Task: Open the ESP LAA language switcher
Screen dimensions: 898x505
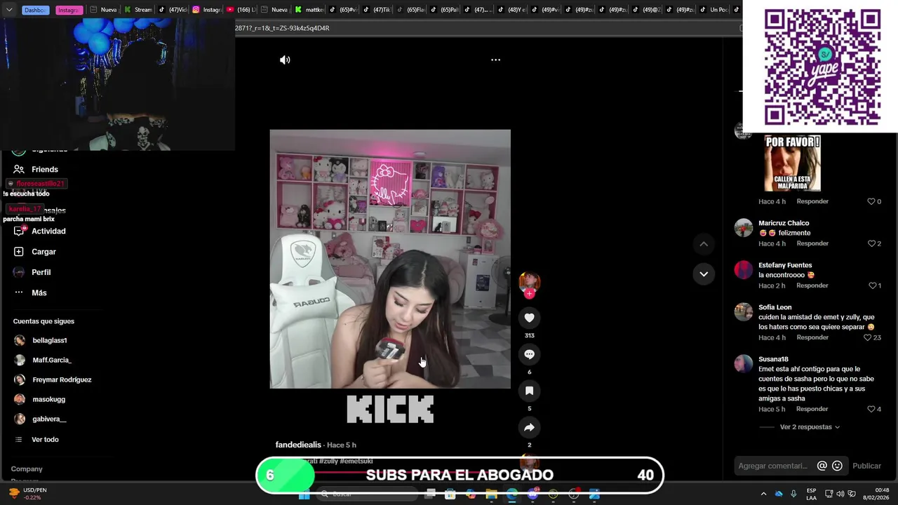Action: pyautogui.click(x=811, y=494)
